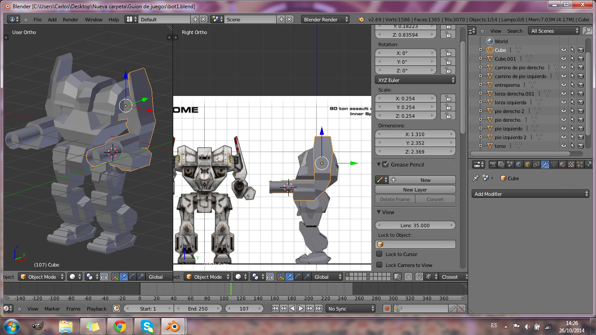
Task: Enable snap magnet in Right Ortho header
Action: [419, 277]
